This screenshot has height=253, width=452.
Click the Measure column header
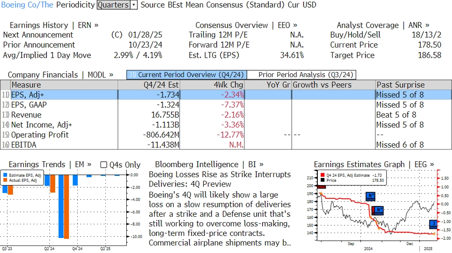64,85
